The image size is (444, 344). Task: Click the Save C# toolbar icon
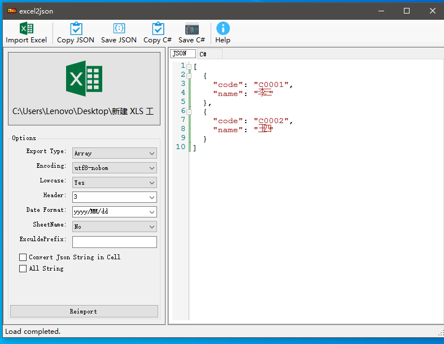(191, 29)
